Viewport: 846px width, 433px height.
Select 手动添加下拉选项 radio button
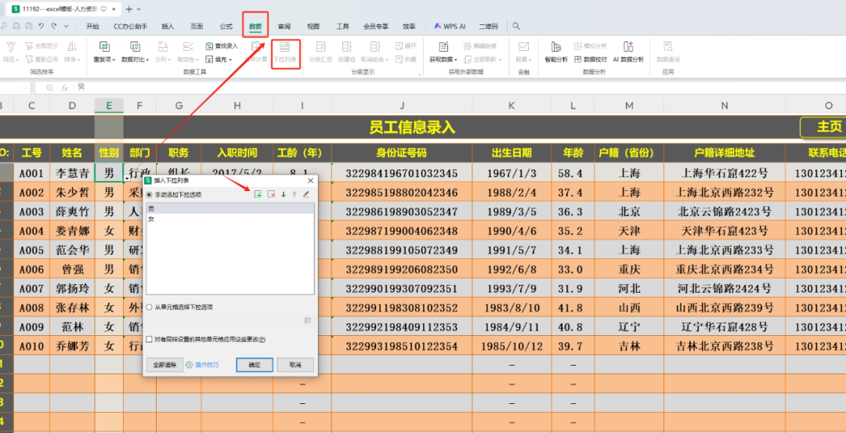(150, 194)
